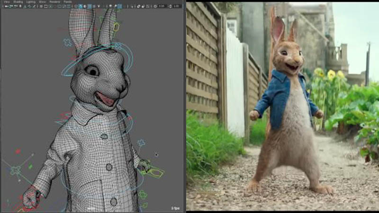Select the yellow-green hand control at right

[x=155, y=172]
